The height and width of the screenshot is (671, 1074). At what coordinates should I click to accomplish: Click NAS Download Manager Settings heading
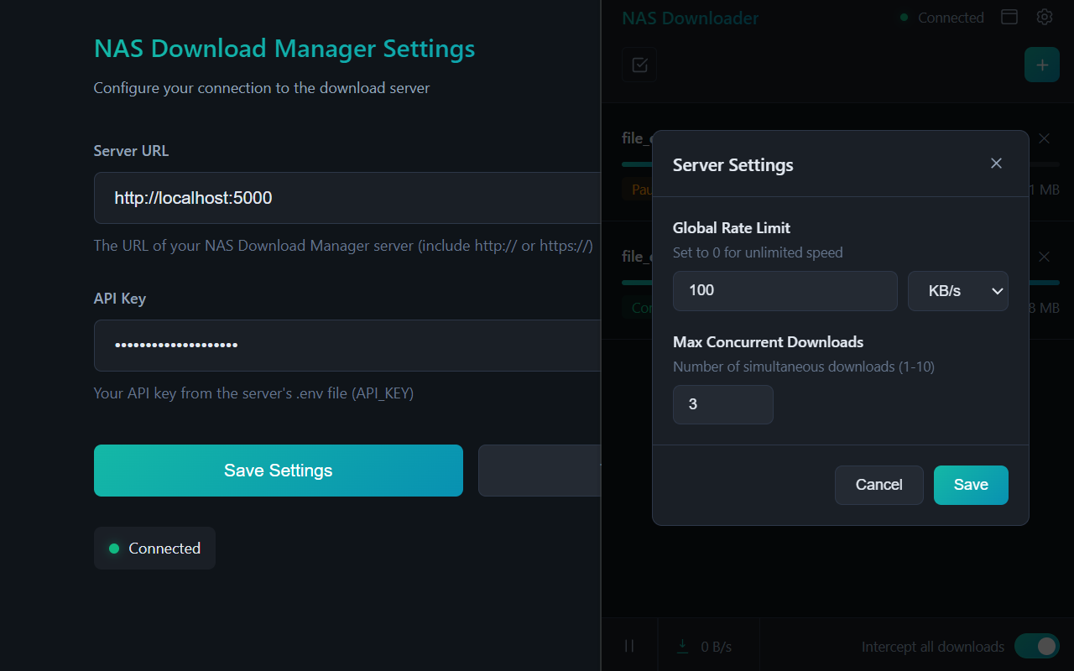(284, 48)
